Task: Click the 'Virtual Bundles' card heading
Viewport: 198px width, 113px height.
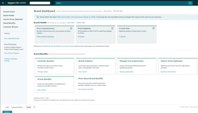Action: pos(44,79)
